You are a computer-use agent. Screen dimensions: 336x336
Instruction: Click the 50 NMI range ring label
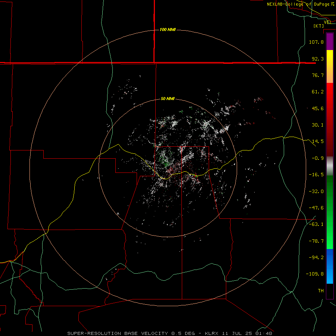point(168,99)
